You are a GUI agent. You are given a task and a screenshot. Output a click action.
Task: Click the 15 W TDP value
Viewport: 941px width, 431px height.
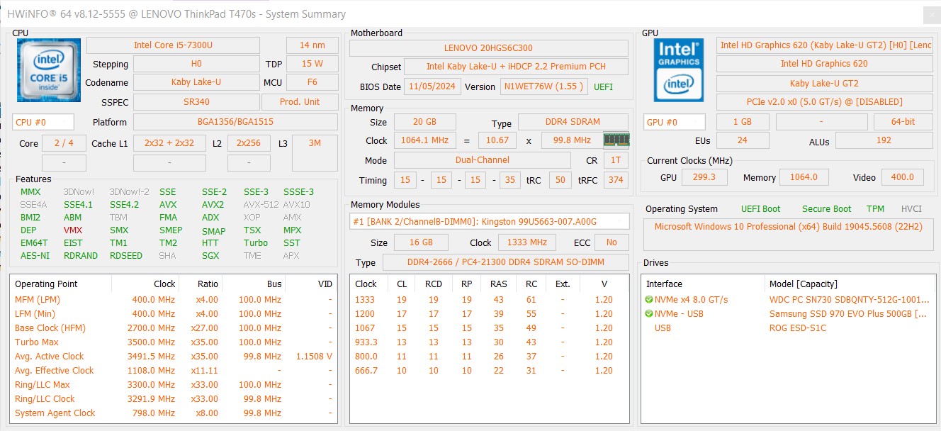pyautogui.click(x=312, y=64)
